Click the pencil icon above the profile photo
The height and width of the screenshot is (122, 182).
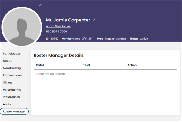(x=40, y=5)
